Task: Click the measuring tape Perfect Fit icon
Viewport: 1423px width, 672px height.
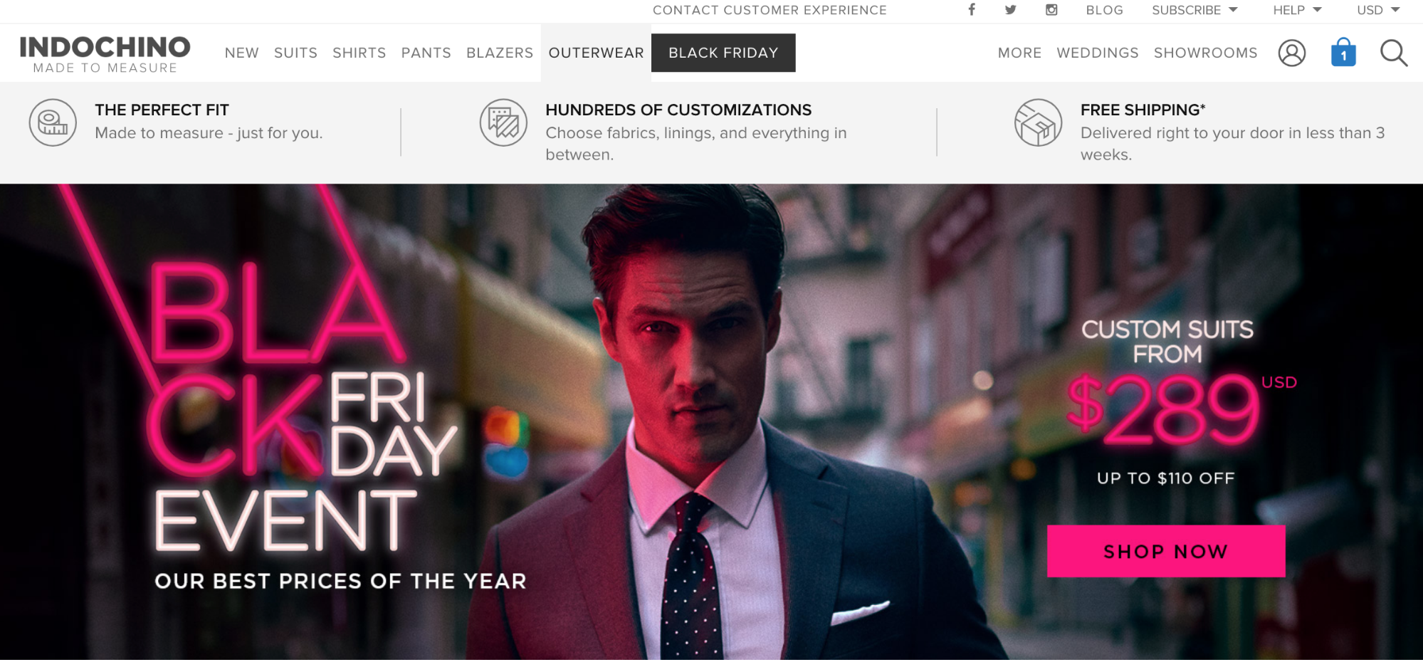Action: (53, 122)
